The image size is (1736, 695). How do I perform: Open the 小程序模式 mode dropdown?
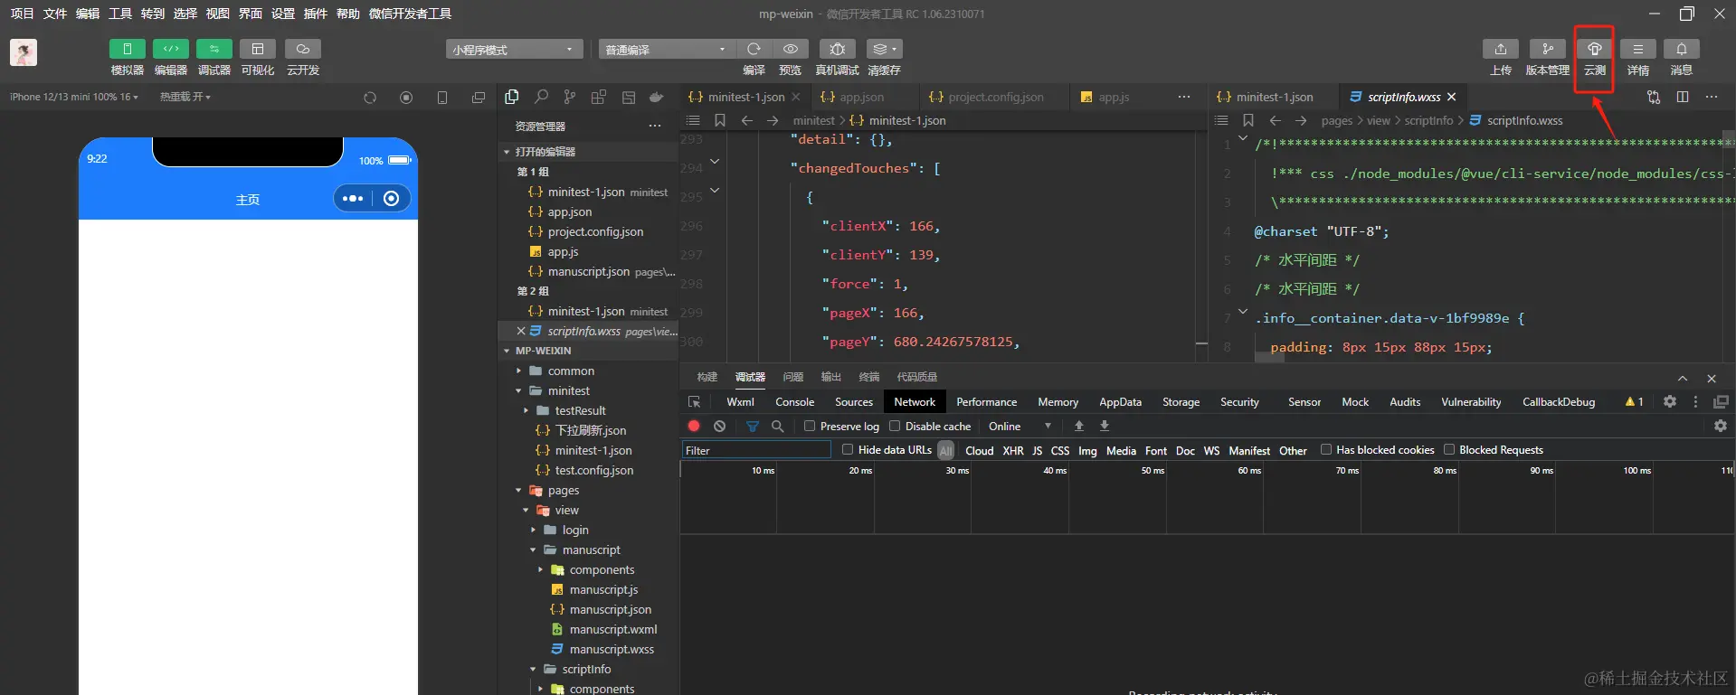[514, 49]
